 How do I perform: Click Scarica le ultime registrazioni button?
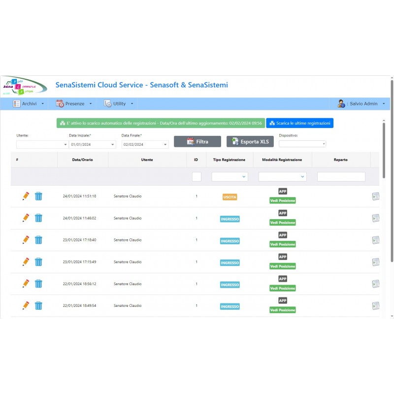[x=300, y=123]
